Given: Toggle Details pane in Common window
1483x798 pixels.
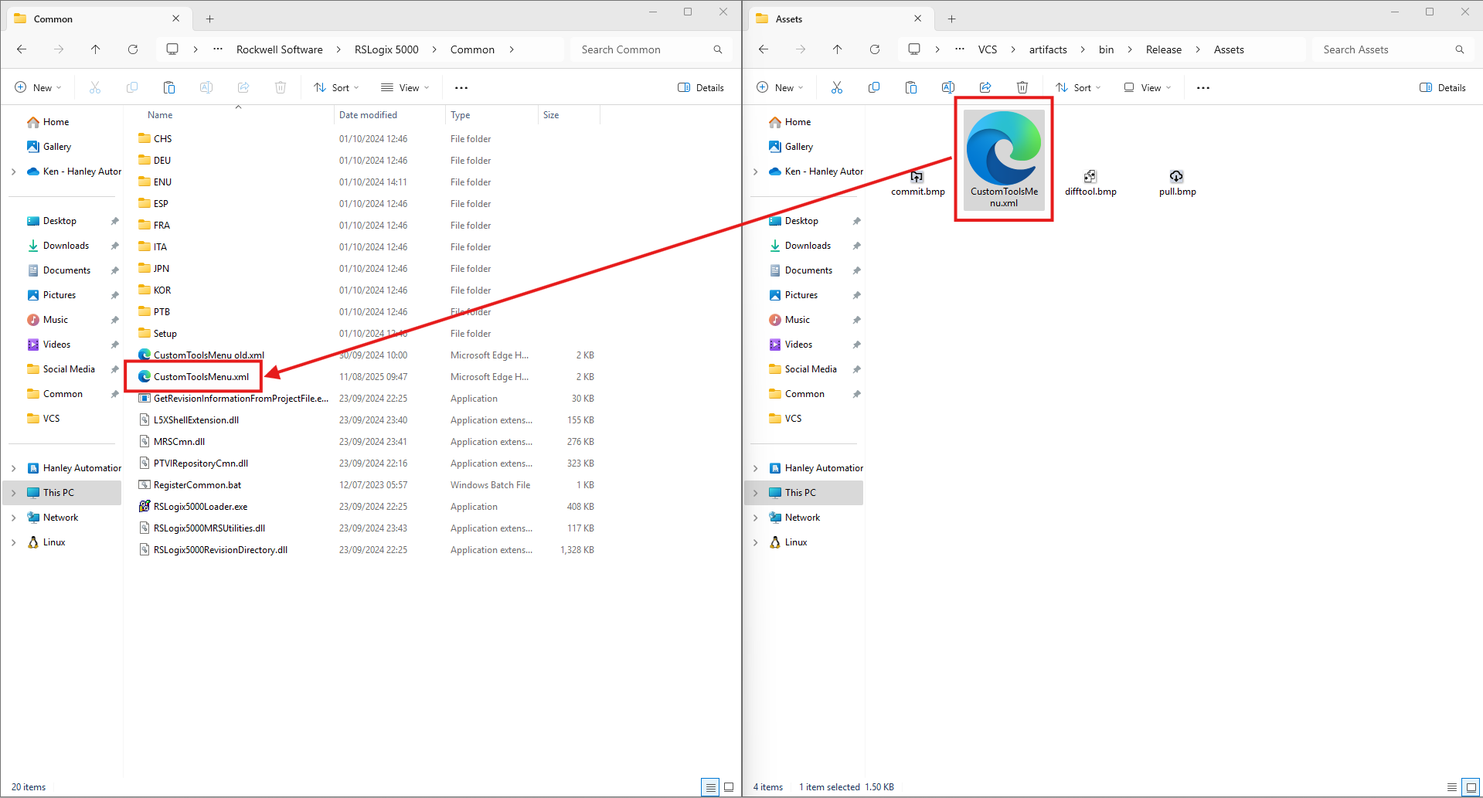Looking at the screenshot, I should [x=701, y=87].
